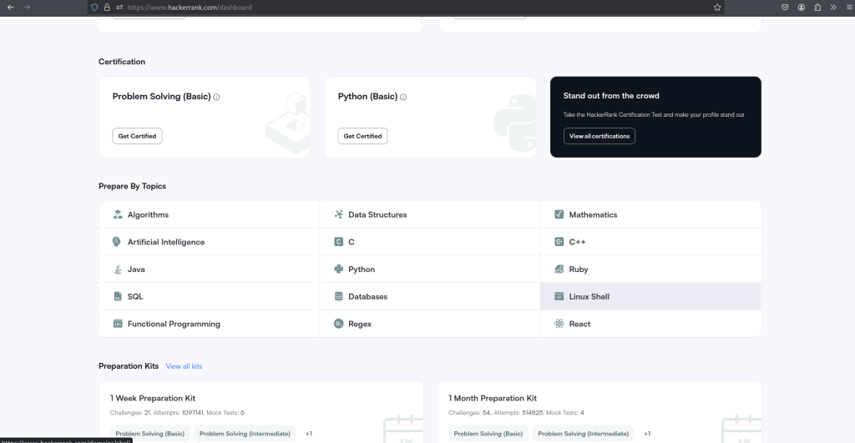Open the Functional Programming topic
This screenshot has height=443, width=855.
pyautogui.click(x=210, y=324)
